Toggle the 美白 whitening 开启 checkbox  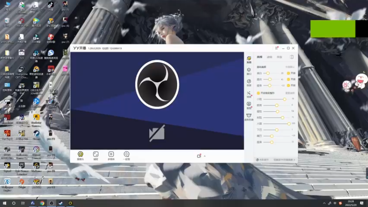point(288,73)
